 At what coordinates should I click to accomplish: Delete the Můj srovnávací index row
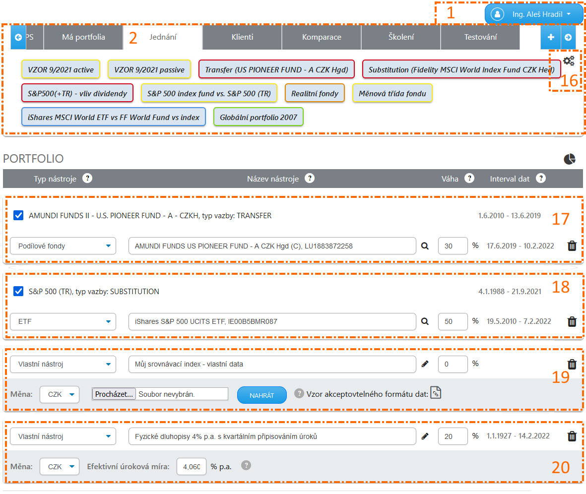572,364
